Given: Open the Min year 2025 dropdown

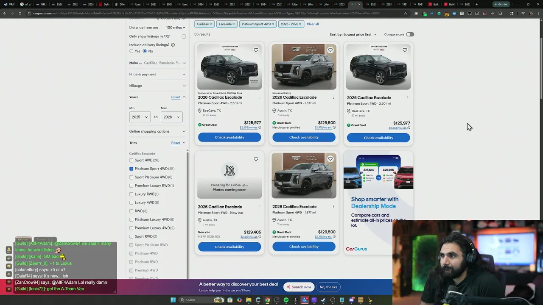Looking at the screenshot, I should 140,117.
